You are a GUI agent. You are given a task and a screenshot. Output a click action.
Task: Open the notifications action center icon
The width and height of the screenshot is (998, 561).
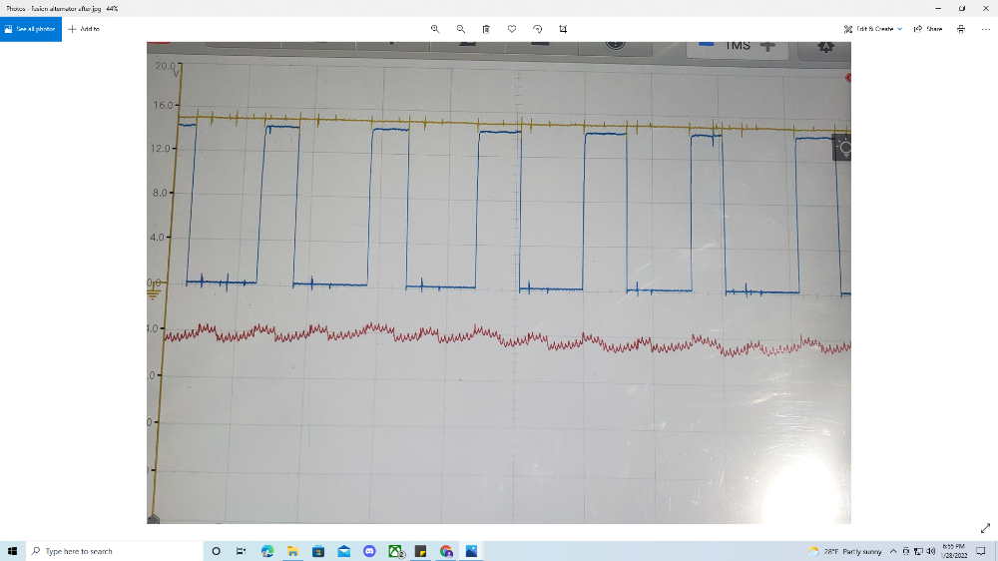point(981,551)
